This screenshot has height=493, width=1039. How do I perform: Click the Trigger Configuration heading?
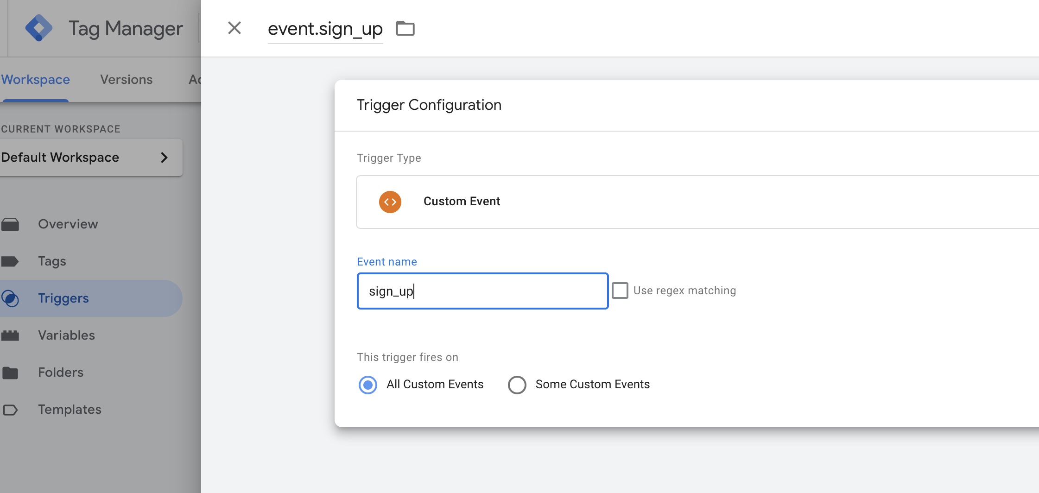coord(429,105)
